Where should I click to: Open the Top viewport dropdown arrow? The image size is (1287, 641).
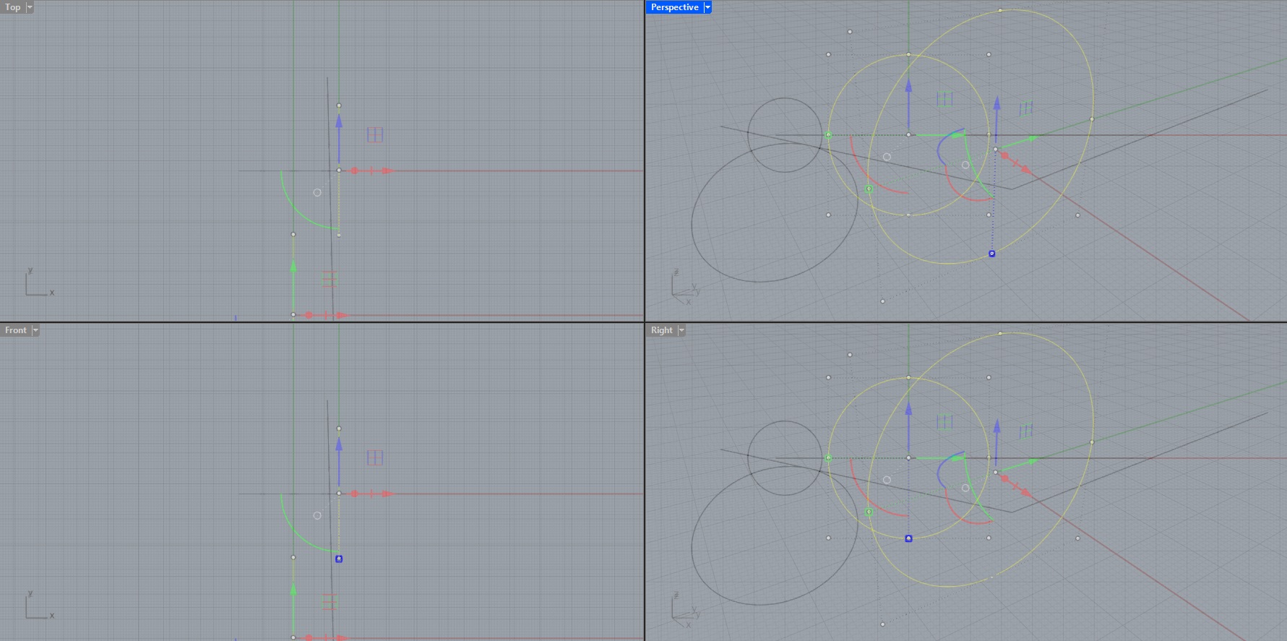tap(30, 7)
